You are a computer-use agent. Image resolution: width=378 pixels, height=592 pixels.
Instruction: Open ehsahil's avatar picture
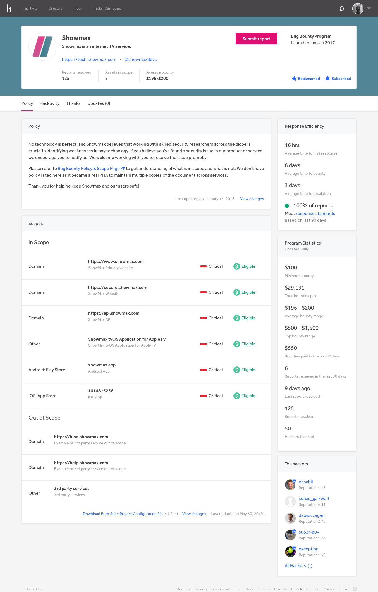pyautogui.click(x=290, y=485)
